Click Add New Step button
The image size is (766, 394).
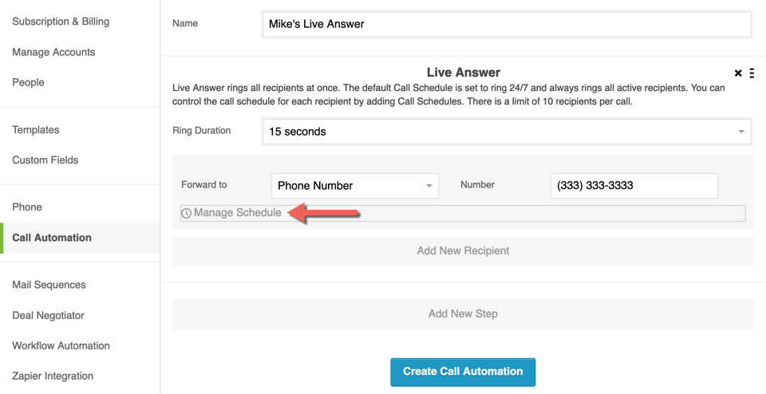(463, 314)
